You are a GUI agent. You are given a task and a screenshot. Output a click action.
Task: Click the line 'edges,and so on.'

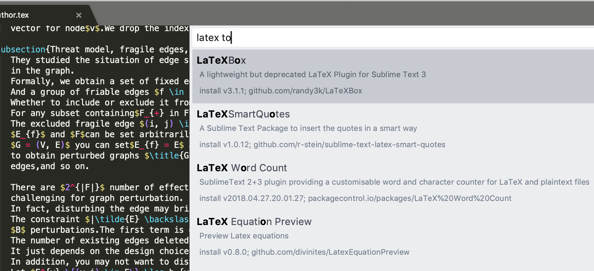[50, 166]
